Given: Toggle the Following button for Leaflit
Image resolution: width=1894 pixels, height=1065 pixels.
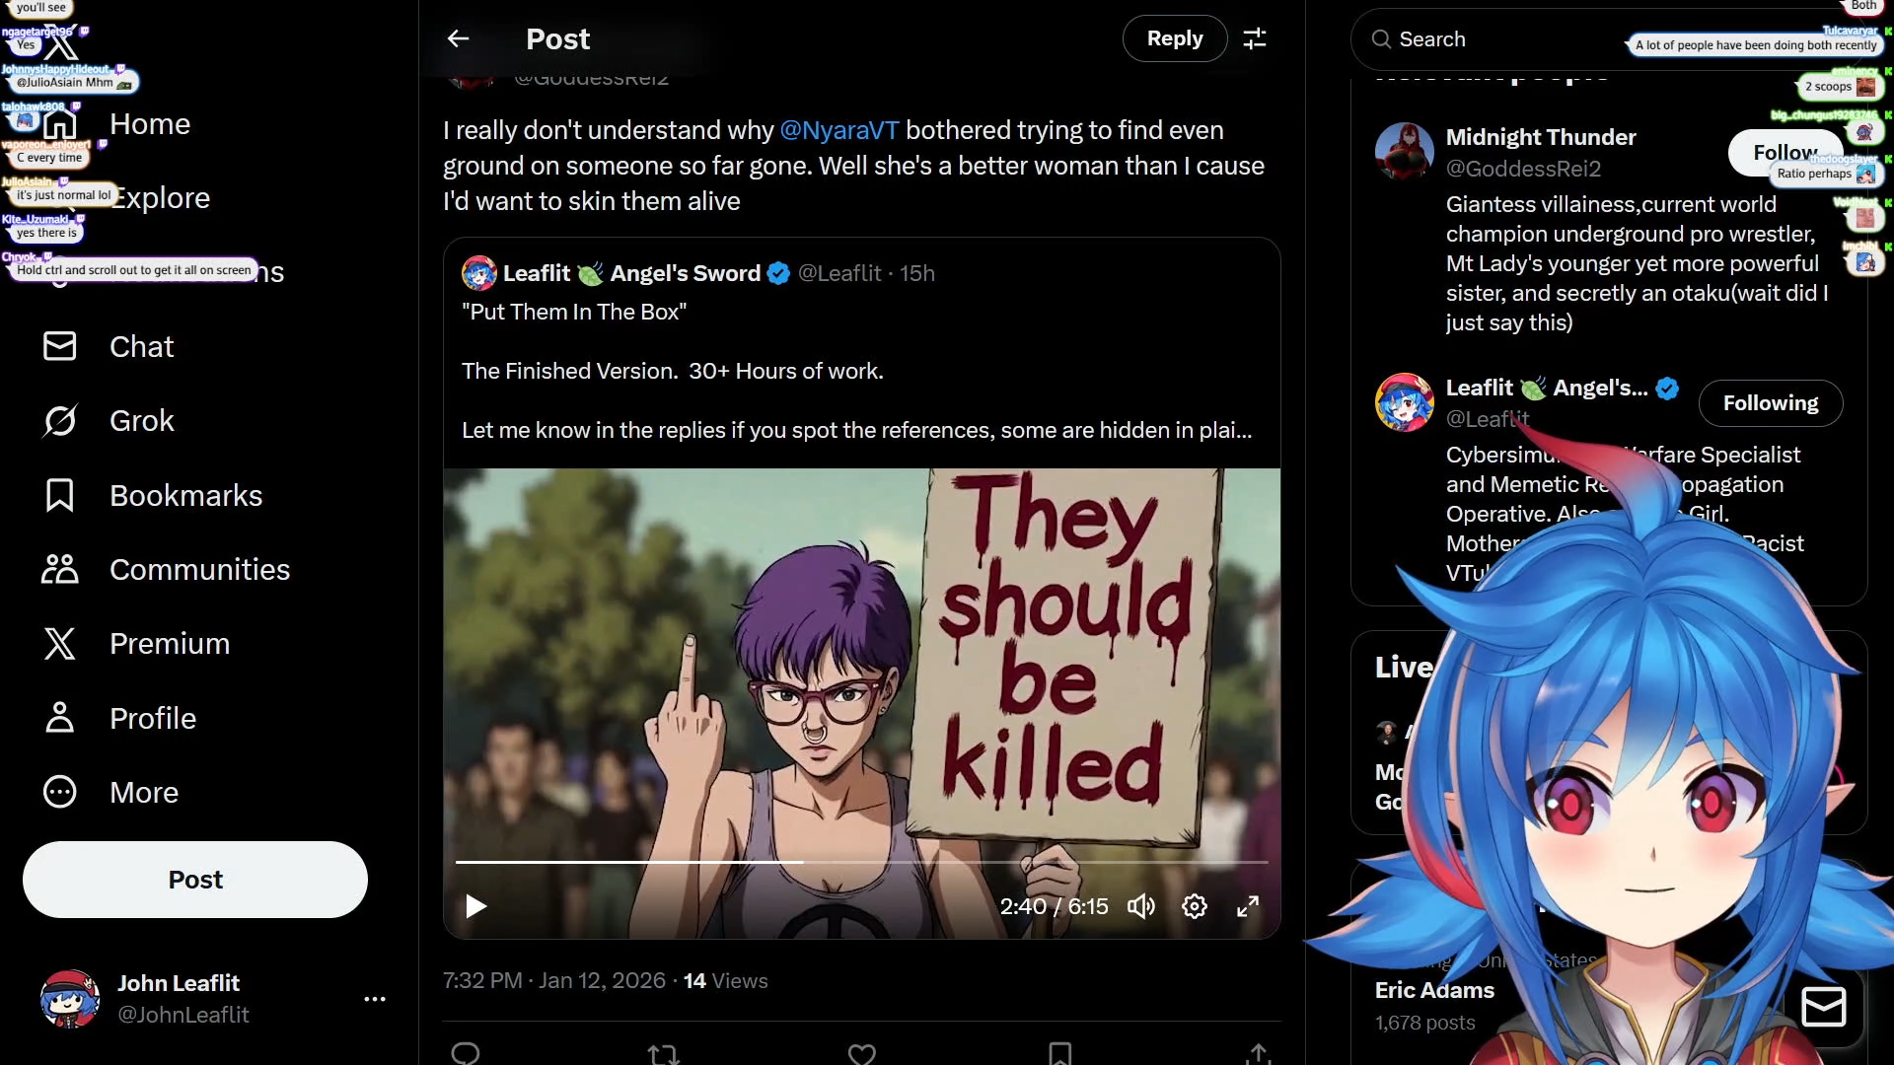Looking at the screenshot, I should pos(1771,403).
